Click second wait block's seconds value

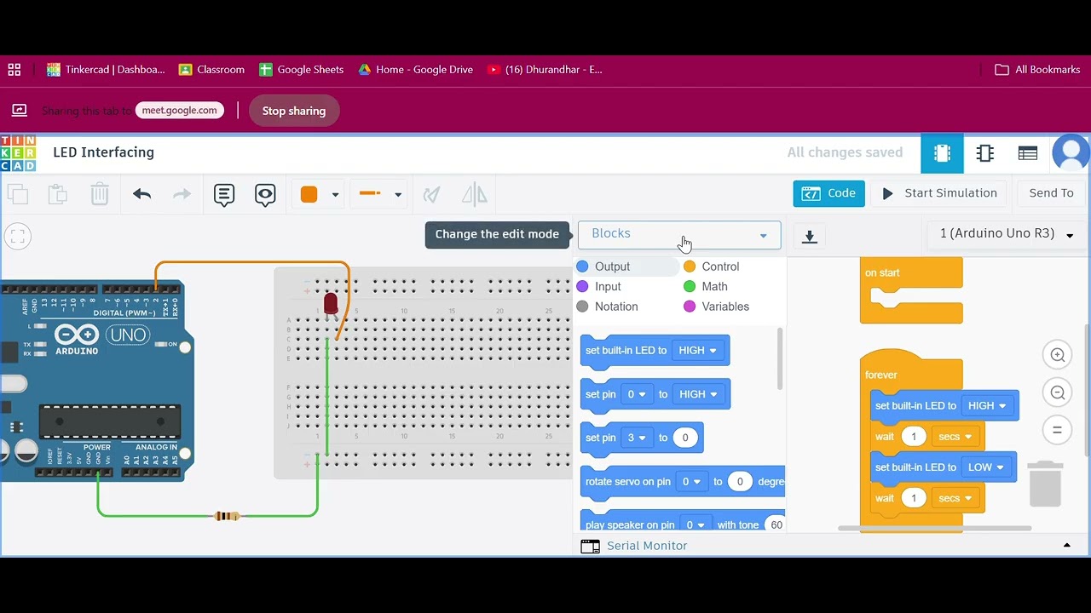pyautogui.click(x=914, y=498)
